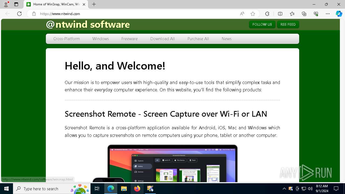Open the installer app taskbar icon
This screenshot has height=194, width=345.
pos(150,189)
